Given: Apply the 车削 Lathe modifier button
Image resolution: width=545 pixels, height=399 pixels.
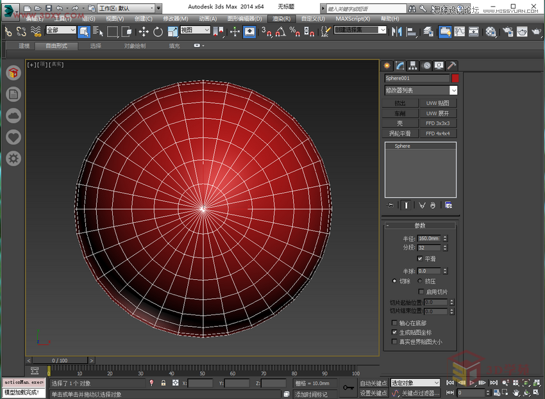Looking at the screenshot, I should pos(399,113).
